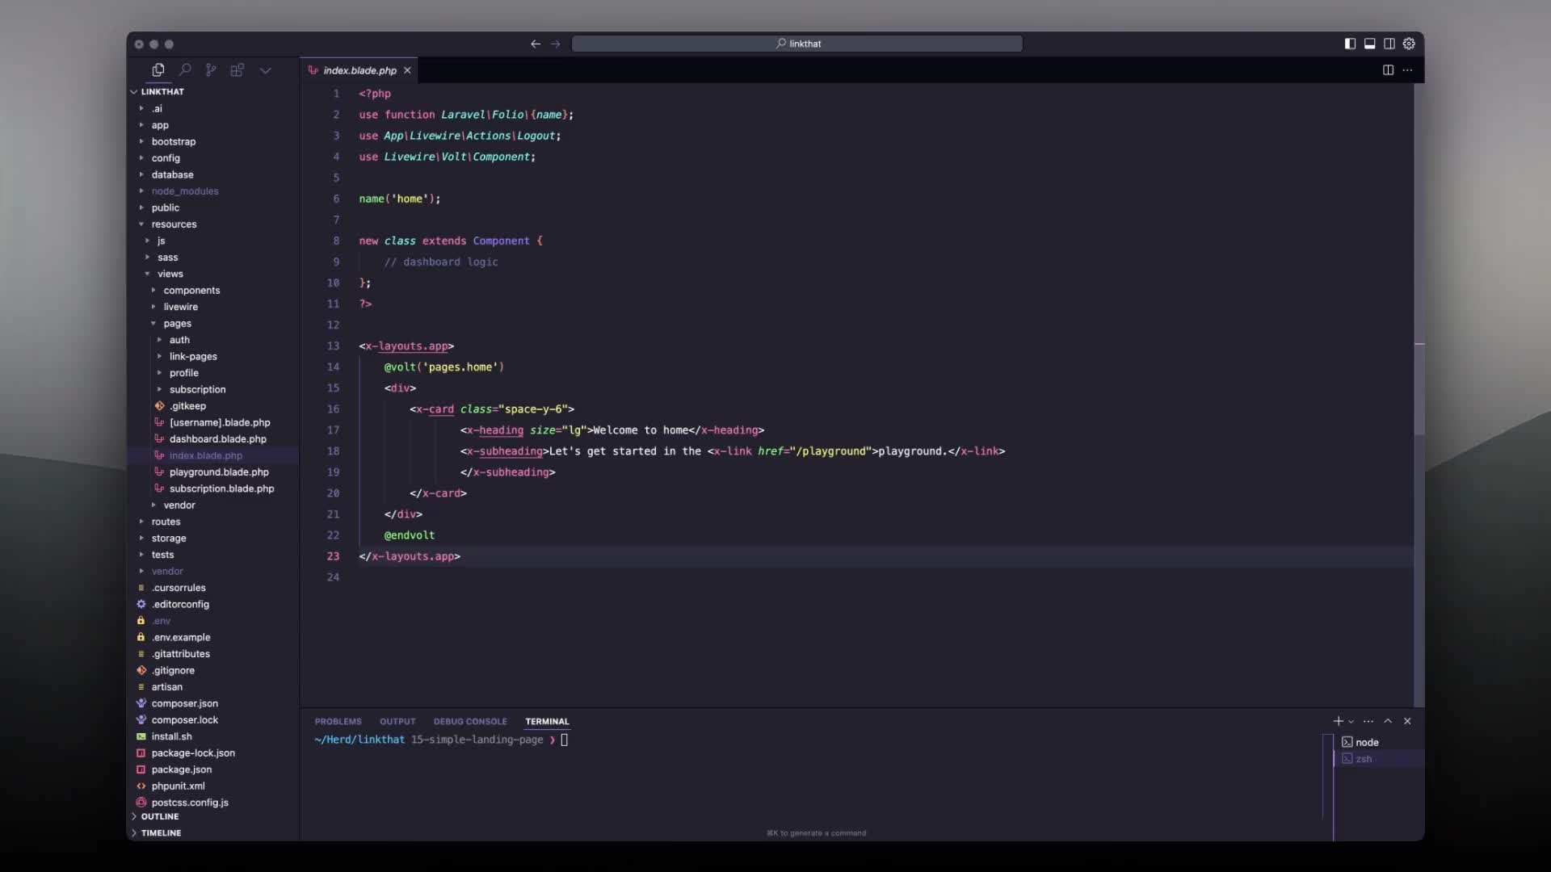Open the postcss.config.js file
1551x872 pixels.
tap(190, 803)
